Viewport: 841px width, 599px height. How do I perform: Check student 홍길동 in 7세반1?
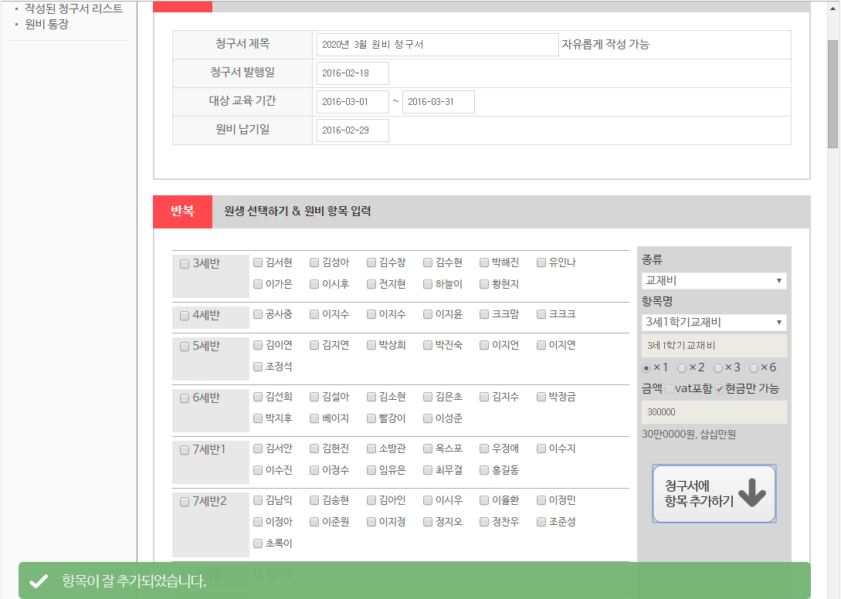(484, 470)
